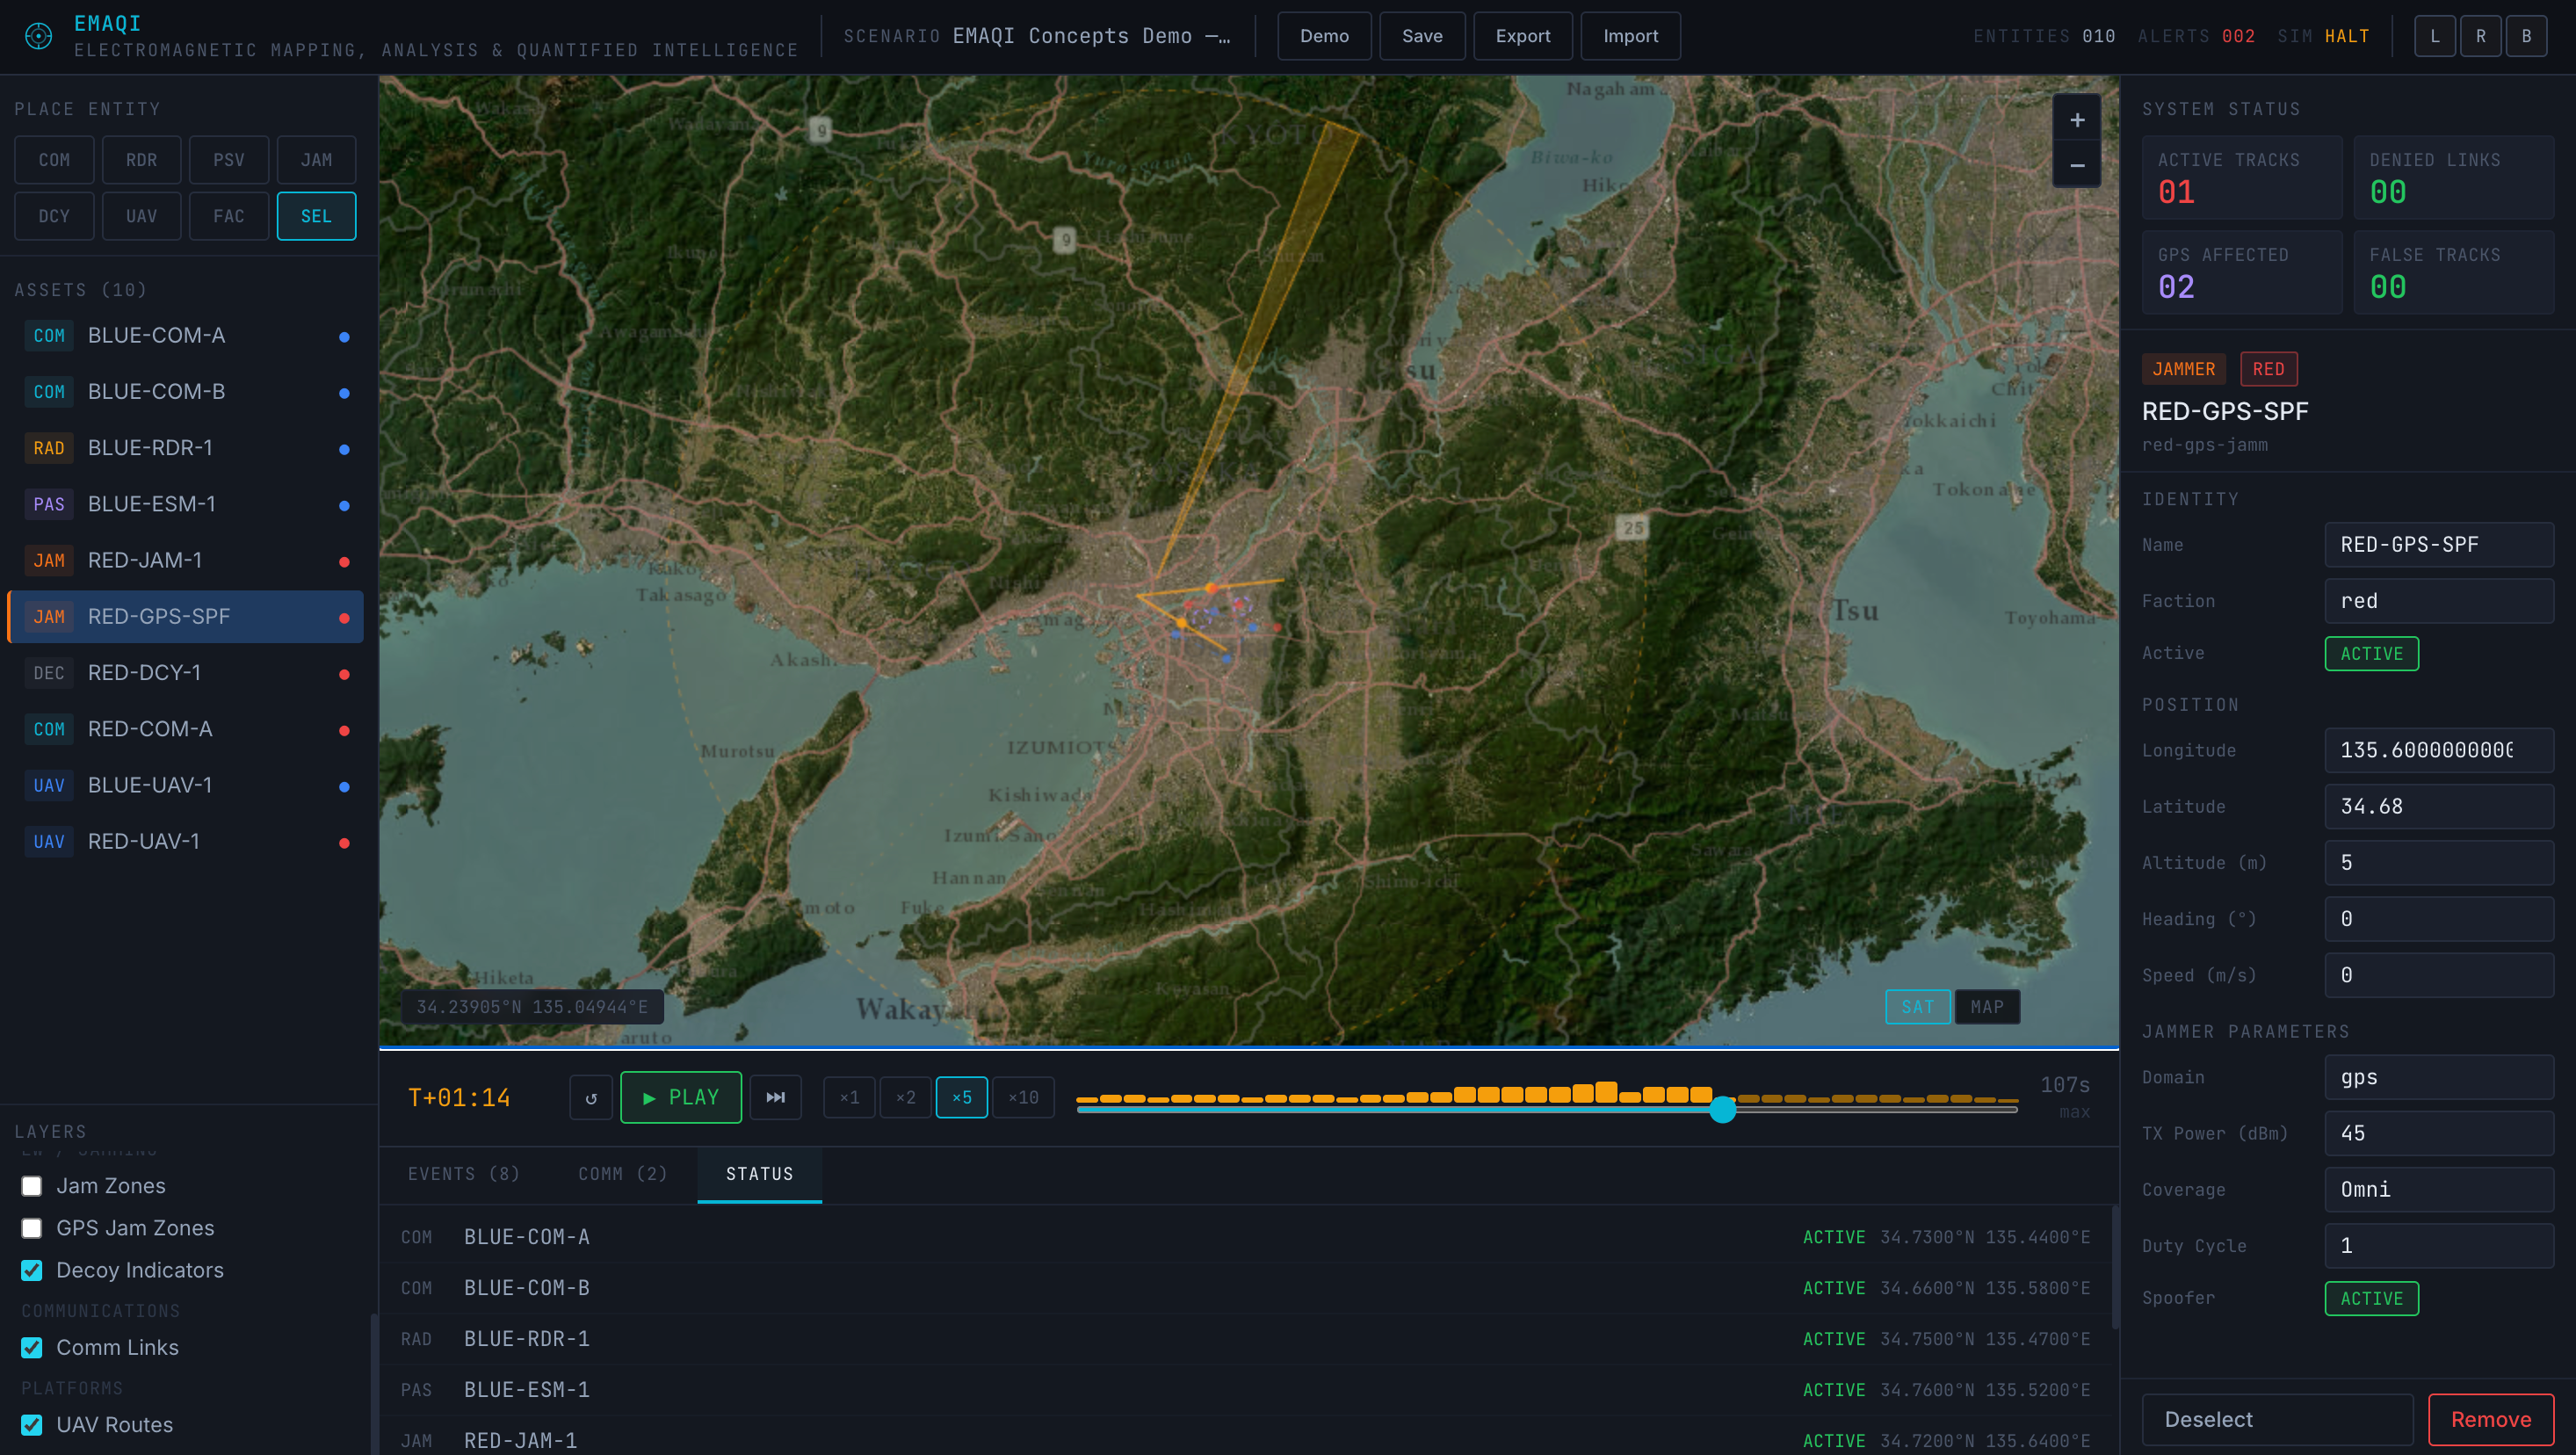The height and width of the screenshot is (1455, 2576).
Task: Click the timeline slider handle
Action: [1722, 1109]
